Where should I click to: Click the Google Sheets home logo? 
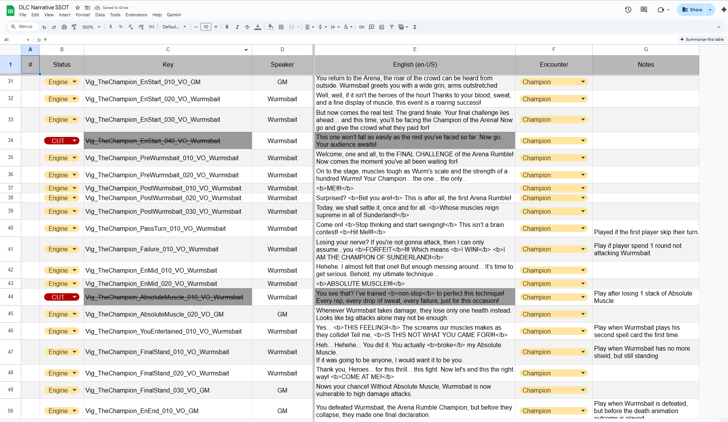tap(10, 11)
